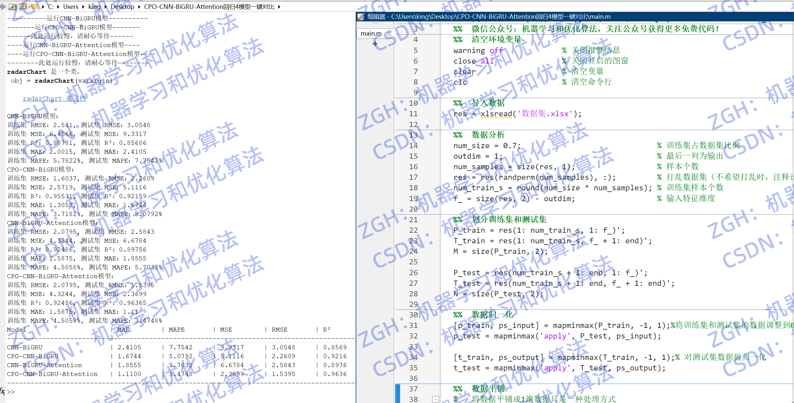Image resolution: width=794 pixels, height=403 pixels.
Task: Click the 't_test = mapminmax' code line
Action: [x=559, y=368]
